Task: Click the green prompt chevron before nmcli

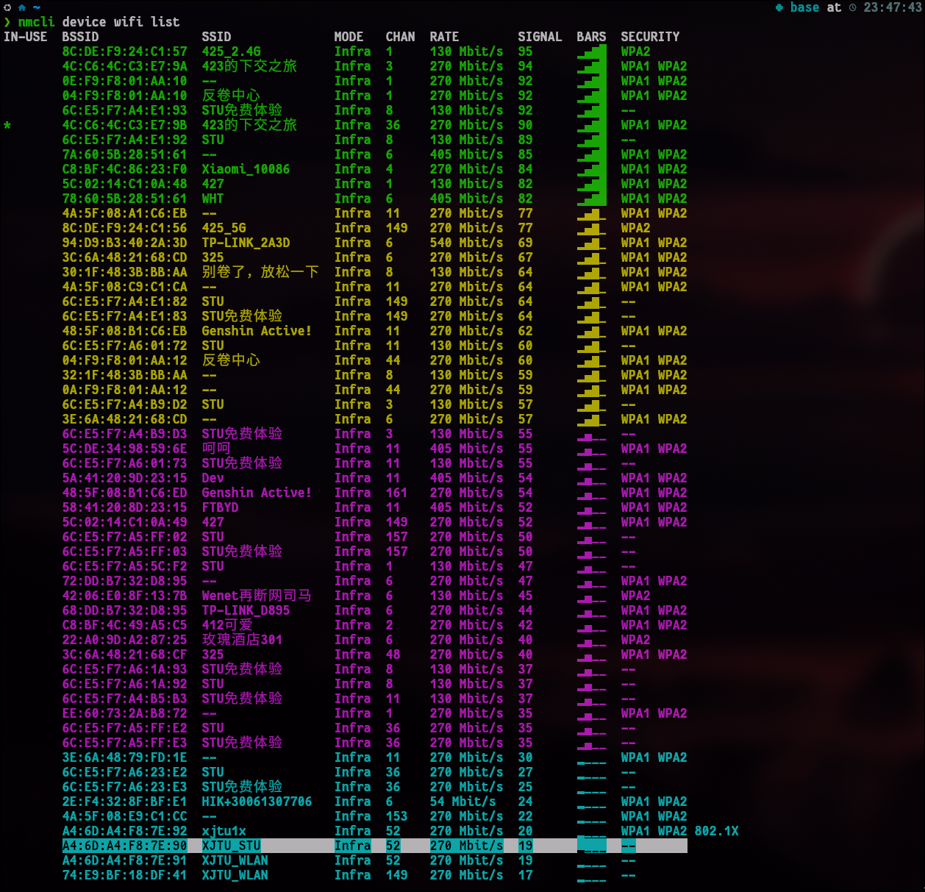Action: click(7, 22)
